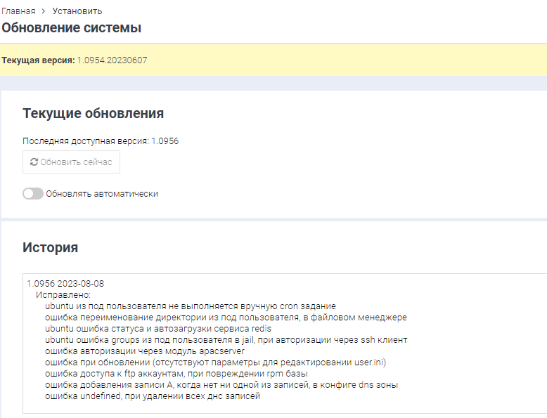The width and height of the screenshot is (547, 418).
Task: Click the 'Исправлено:' label in the changelog
Action: point(68,295)
